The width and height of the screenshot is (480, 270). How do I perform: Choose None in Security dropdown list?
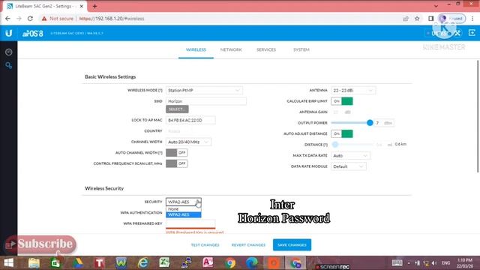(184, 209)
